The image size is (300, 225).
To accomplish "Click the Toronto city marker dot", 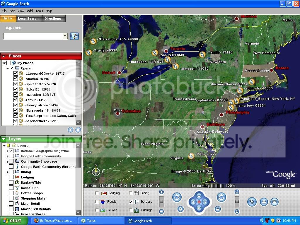I will tap(166, 51).
